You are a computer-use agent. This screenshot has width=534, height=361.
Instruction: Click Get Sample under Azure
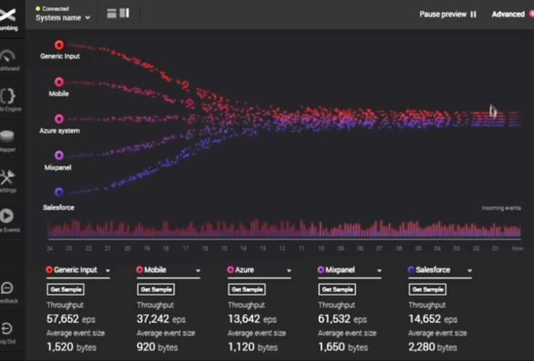247,290
